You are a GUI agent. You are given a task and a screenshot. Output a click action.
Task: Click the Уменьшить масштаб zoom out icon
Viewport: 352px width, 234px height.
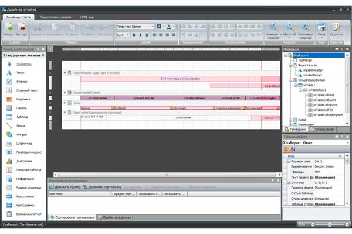274,27
